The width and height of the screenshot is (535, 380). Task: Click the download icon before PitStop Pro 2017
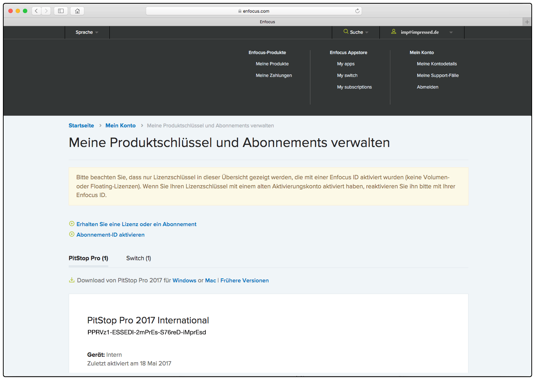click(x=72, y=280)
